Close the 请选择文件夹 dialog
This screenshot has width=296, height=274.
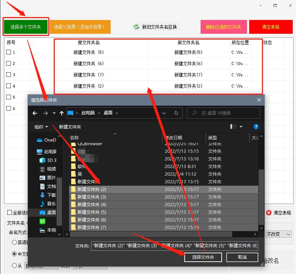[x=259, y=100]
